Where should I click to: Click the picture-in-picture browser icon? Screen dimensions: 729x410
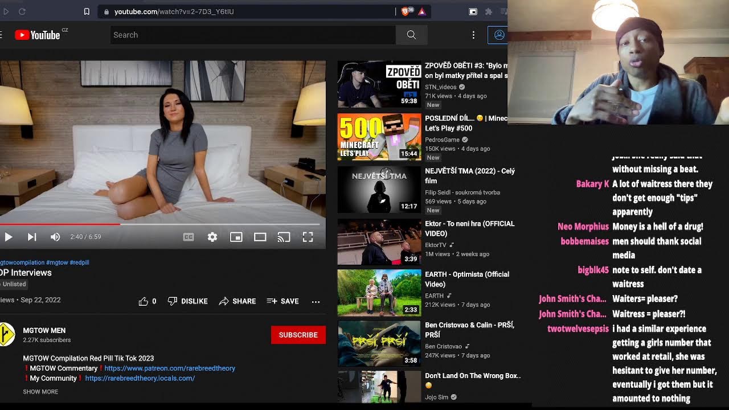pos(473,11)
